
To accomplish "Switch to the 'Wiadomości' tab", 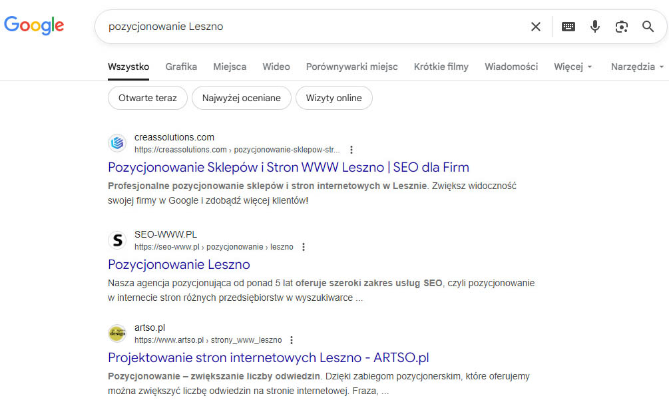I will 511,67.
